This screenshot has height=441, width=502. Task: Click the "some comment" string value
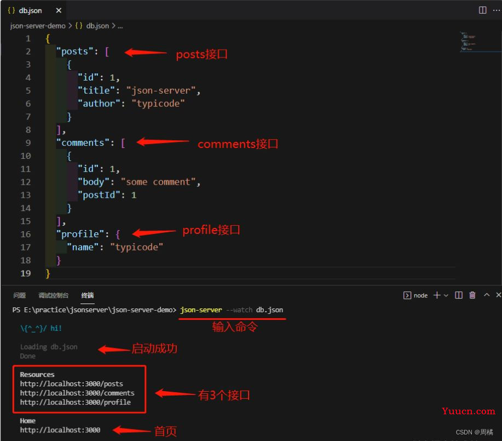[x=158, y=182]
